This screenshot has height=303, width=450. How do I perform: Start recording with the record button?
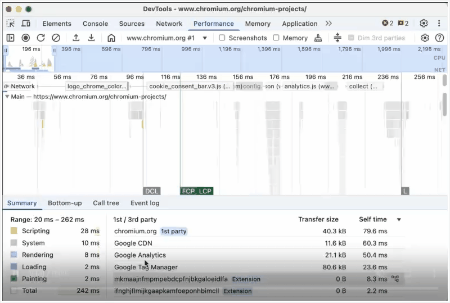pos(25,38)
